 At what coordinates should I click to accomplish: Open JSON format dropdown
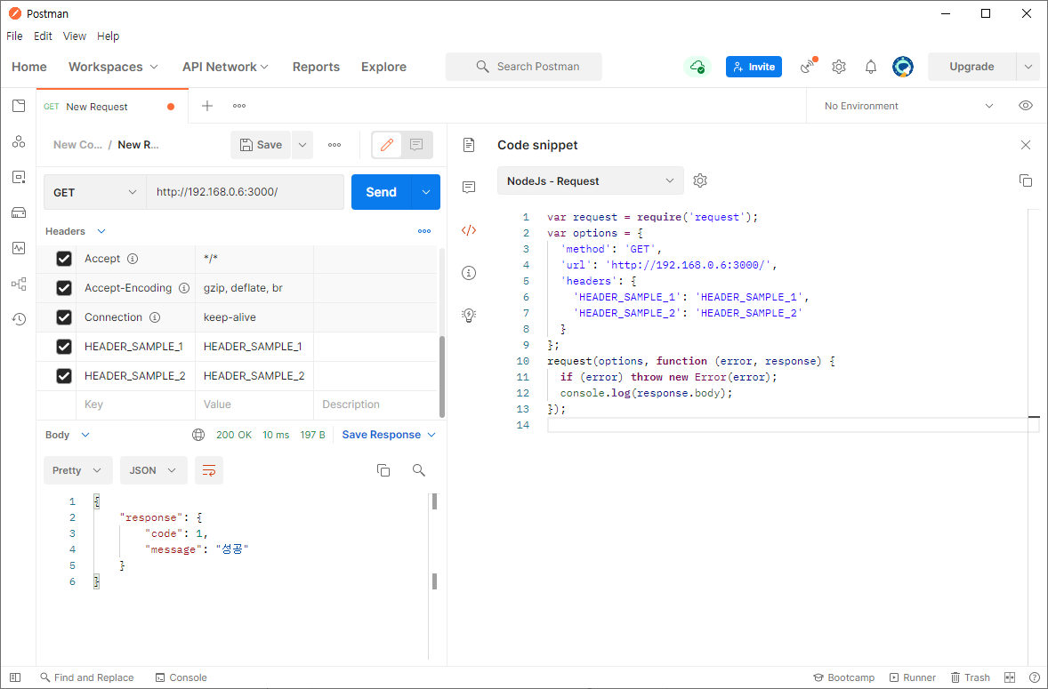[154, 470]
